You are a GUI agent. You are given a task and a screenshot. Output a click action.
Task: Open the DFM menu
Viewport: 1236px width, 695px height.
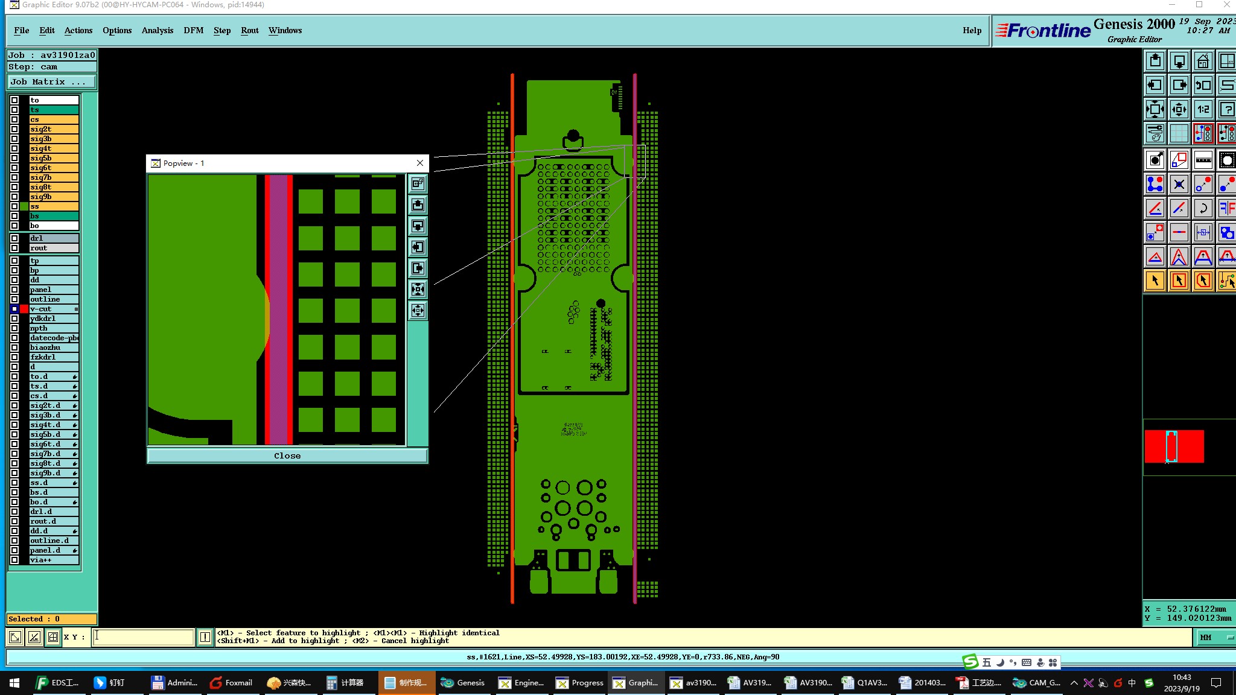pos(193,30)
